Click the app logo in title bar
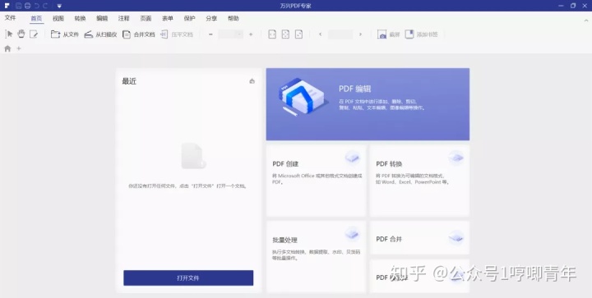This screenshot has width=592, height=298. coord(7,6)
